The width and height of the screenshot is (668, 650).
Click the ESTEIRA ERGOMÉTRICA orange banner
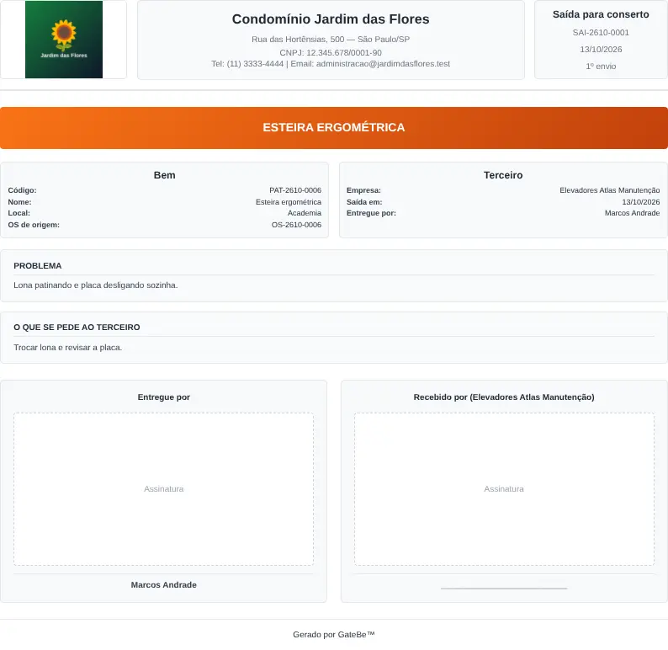coord(334,128)
